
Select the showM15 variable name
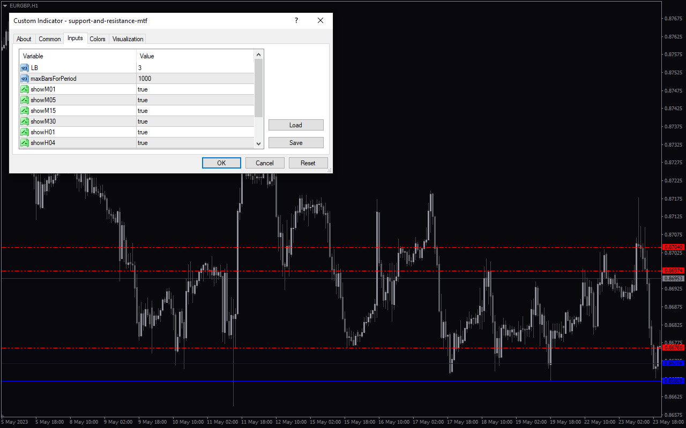[43, 111]
